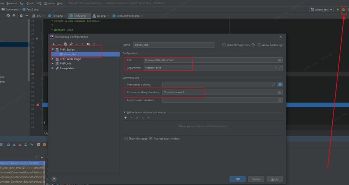Viewport: 349px width, 185px height.
Task: Click the help question mark icon
Action: pos(54,179)
